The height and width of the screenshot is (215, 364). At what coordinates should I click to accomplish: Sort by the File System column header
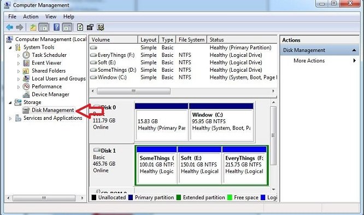191,40
